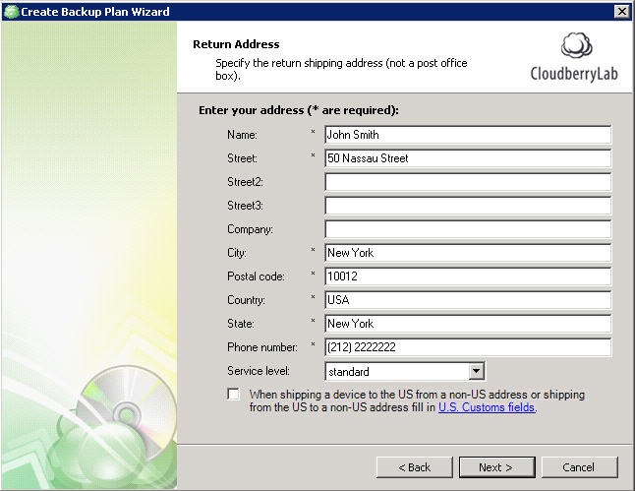Click the empty Company input field
Screen dimensions: 635x491
pos(468,229)
